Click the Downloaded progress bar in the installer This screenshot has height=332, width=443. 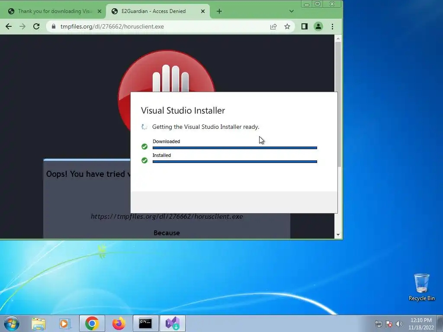pos(235,148)
